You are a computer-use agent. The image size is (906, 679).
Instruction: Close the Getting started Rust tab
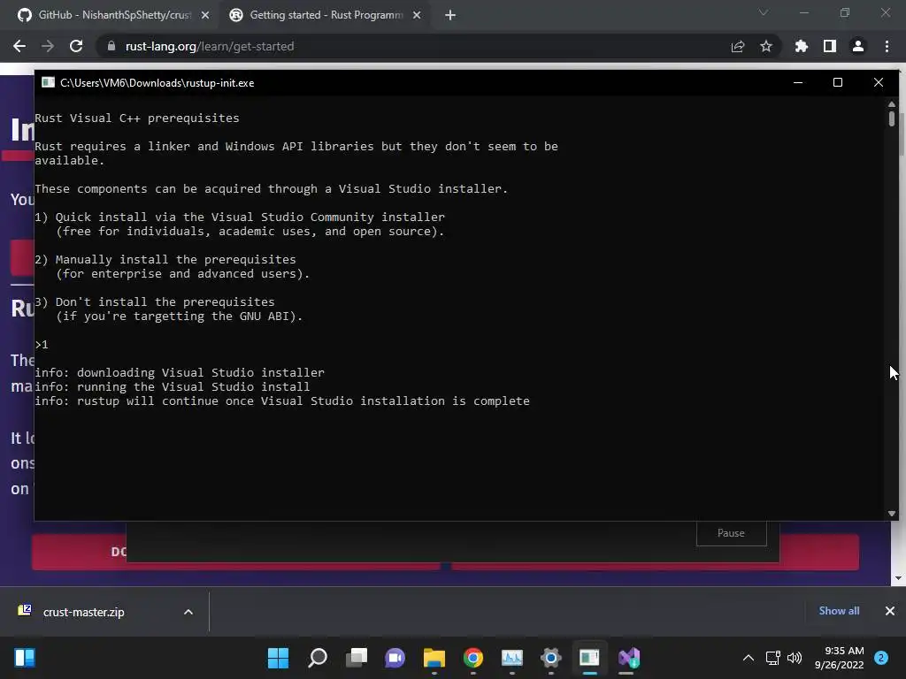pos(417,15)
